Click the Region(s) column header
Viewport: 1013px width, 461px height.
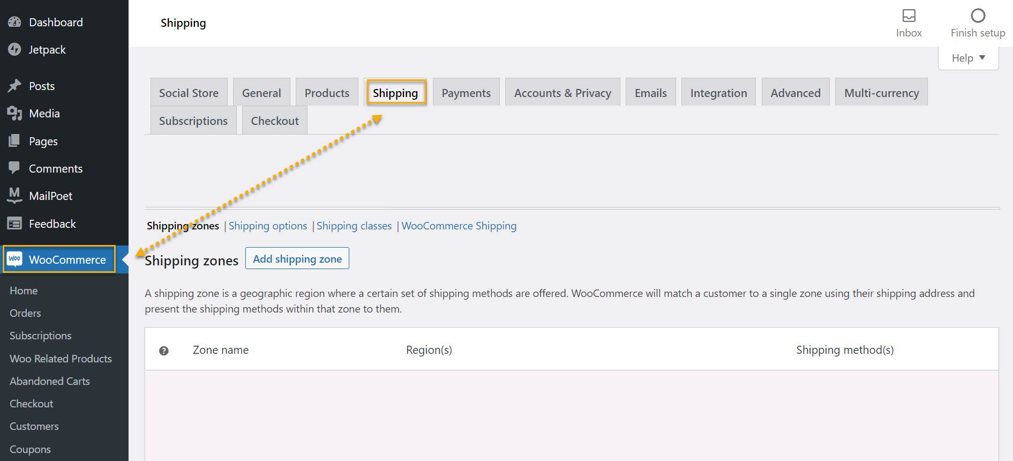pyautogui.click(x=429, y=350)
